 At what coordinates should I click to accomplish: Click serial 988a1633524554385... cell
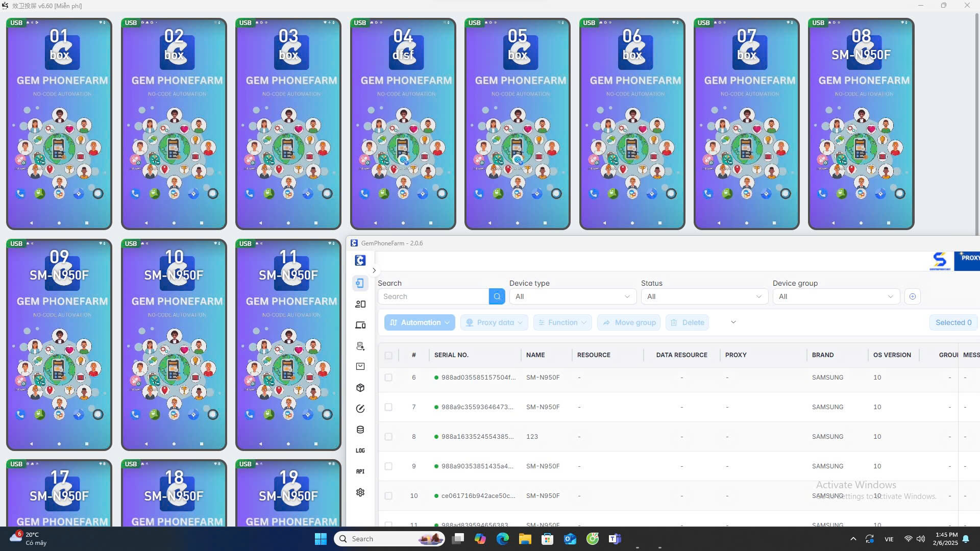point(477,437)
